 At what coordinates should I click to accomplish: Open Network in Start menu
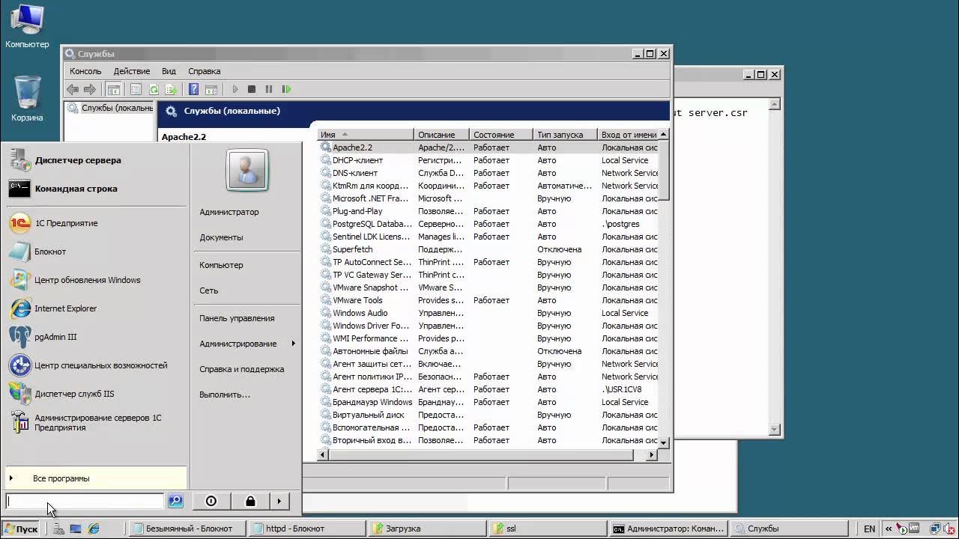pos(209,290)
